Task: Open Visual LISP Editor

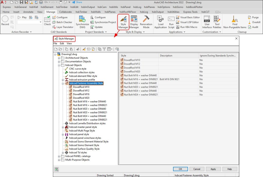Action: [187, 22]
